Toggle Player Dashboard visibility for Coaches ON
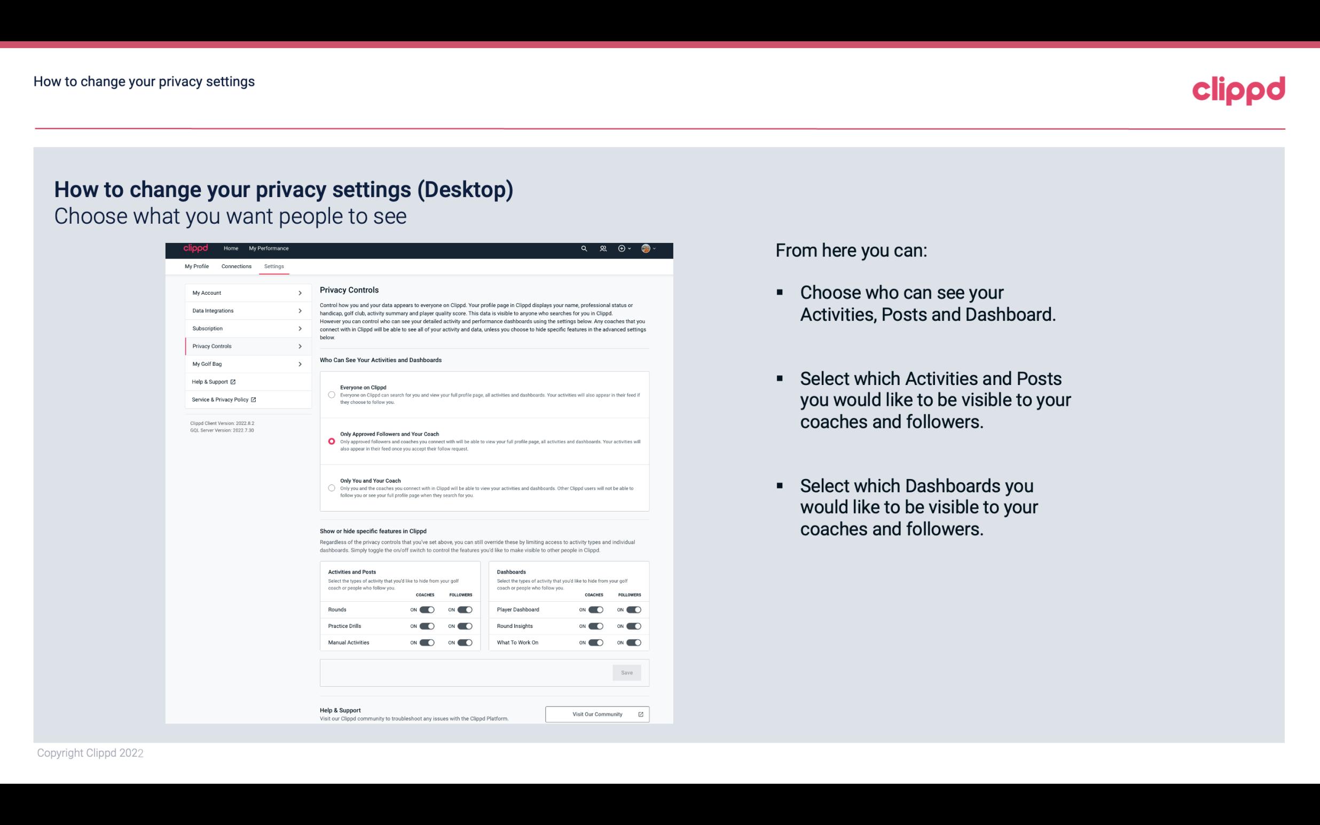 [596, 608]
